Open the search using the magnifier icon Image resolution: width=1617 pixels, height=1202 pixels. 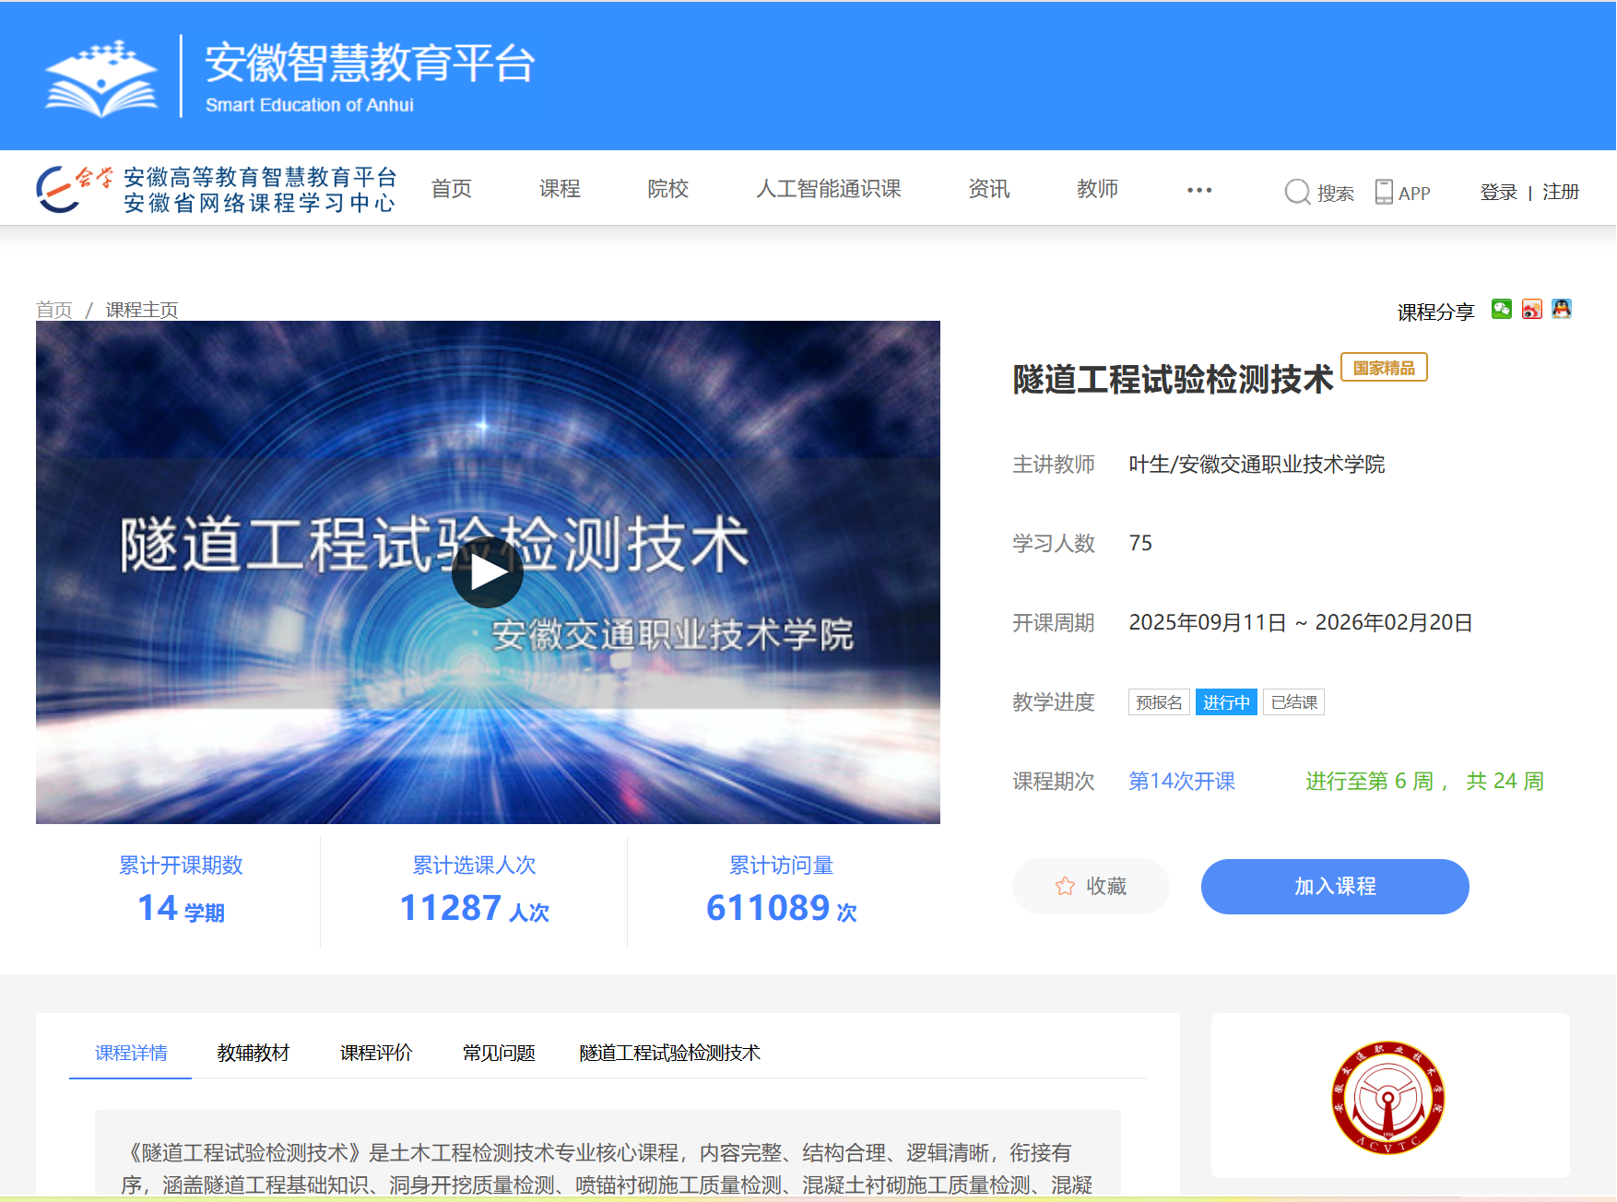click(x=1297, y=191)
